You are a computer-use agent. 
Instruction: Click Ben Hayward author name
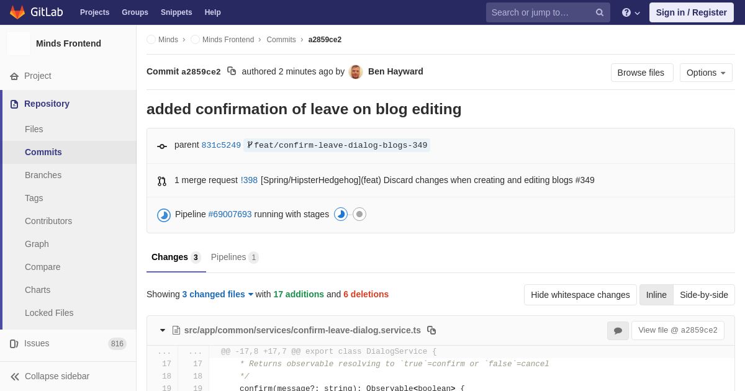coord(395,71)
